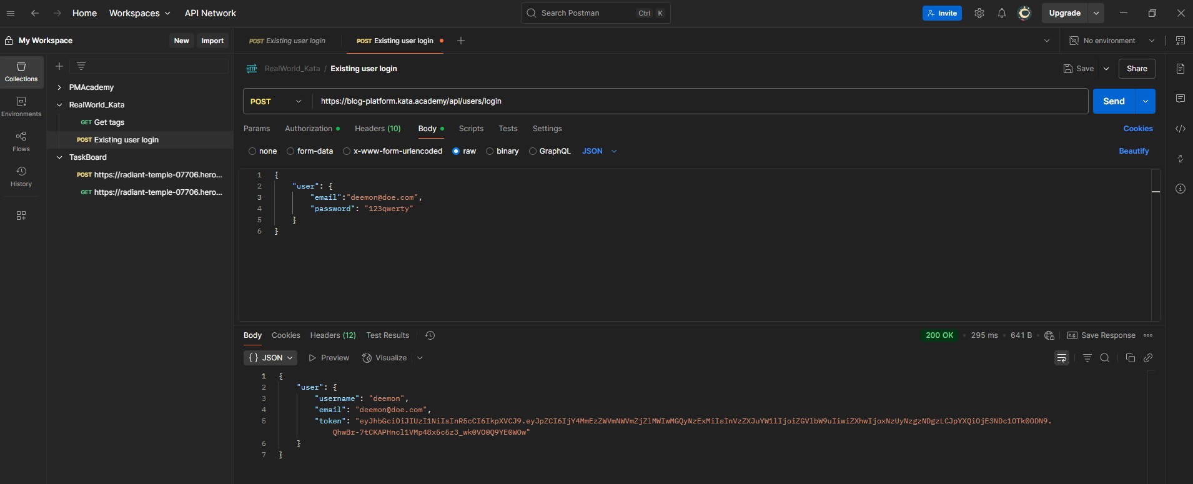Switch to the Params tab

(x=257, y=129)
